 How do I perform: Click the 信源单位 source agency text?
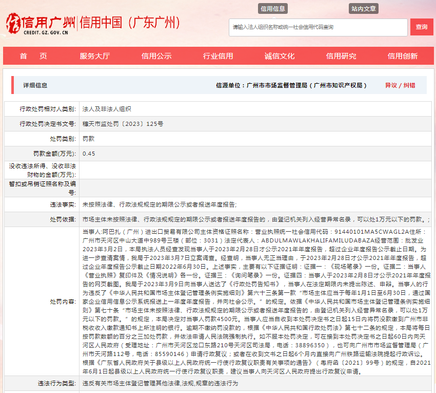(291, 85)
